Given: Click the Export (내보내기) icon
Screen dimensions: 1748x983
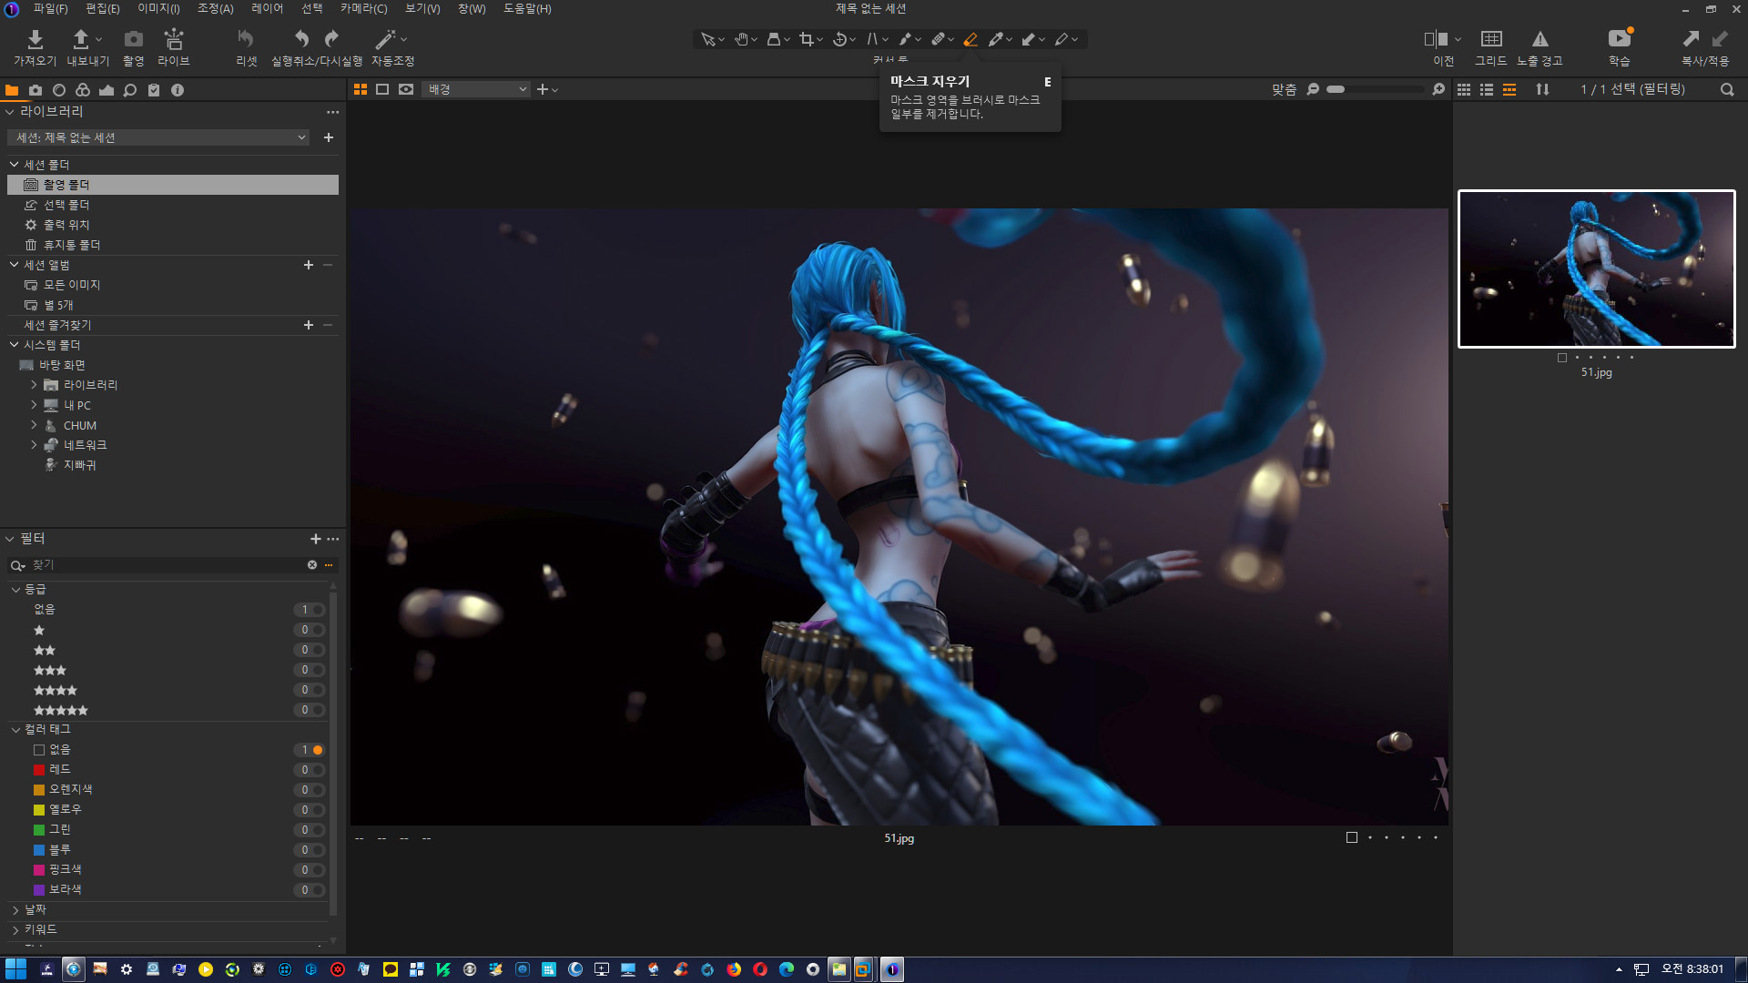Looking at the screenshot, I should 80,39.
